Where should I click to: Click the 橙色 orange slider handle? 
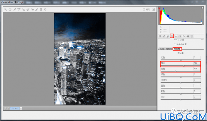coord(184,66)
